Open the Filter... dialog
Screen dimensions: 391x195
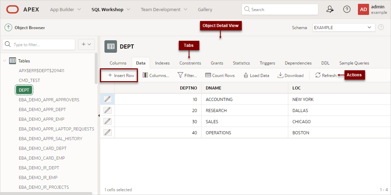point(187,75)
